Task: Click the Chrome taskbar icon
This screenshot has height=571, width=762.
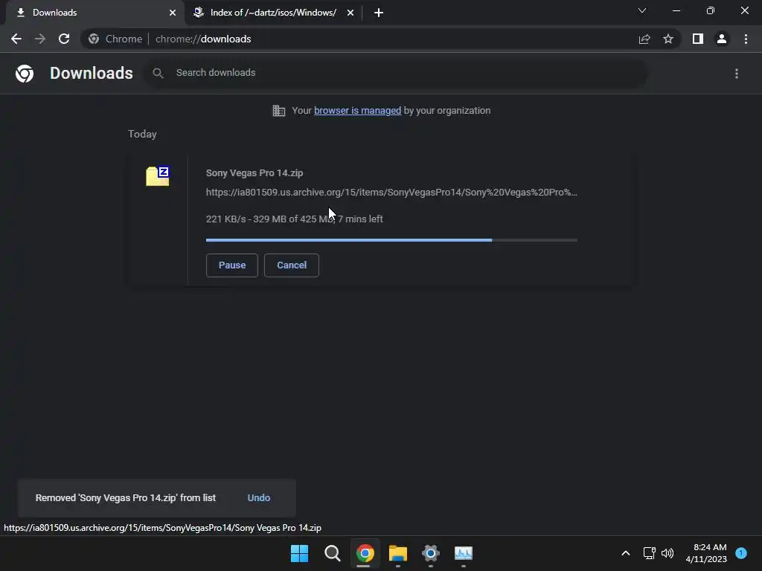Action: point(365,553)
